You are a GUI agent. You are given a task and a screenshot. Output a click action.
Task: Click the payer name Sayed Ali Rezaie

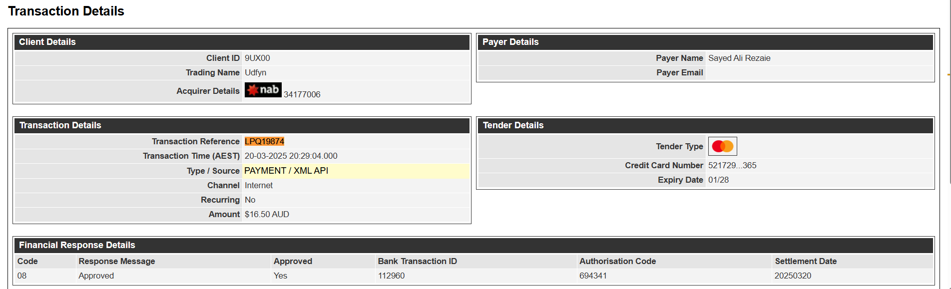coord(739,58)
